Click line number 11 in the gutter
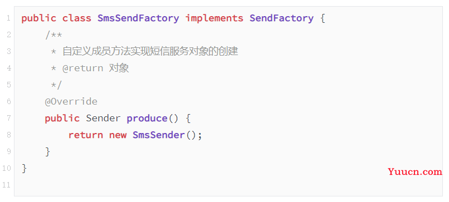 6,185
